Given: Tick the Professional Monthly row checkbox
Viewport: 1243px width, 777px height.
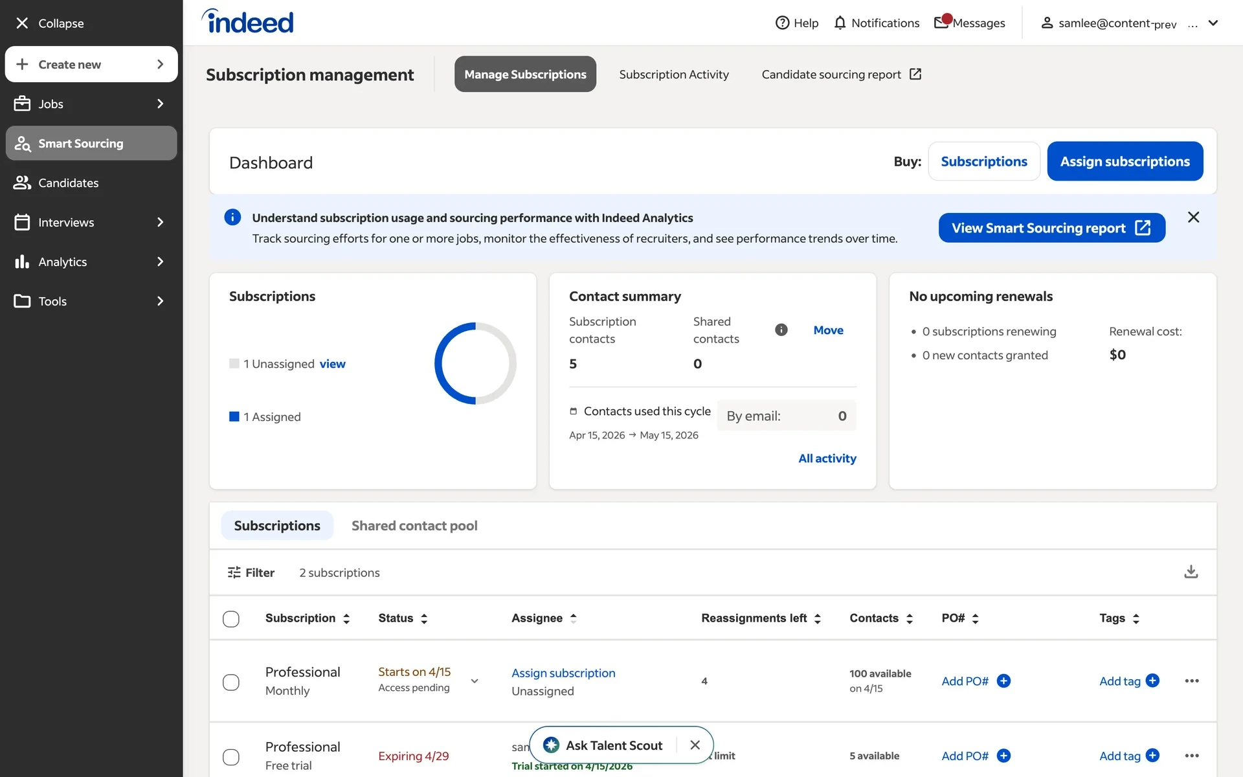Looking at the screenshot, I should coord(231,682).
